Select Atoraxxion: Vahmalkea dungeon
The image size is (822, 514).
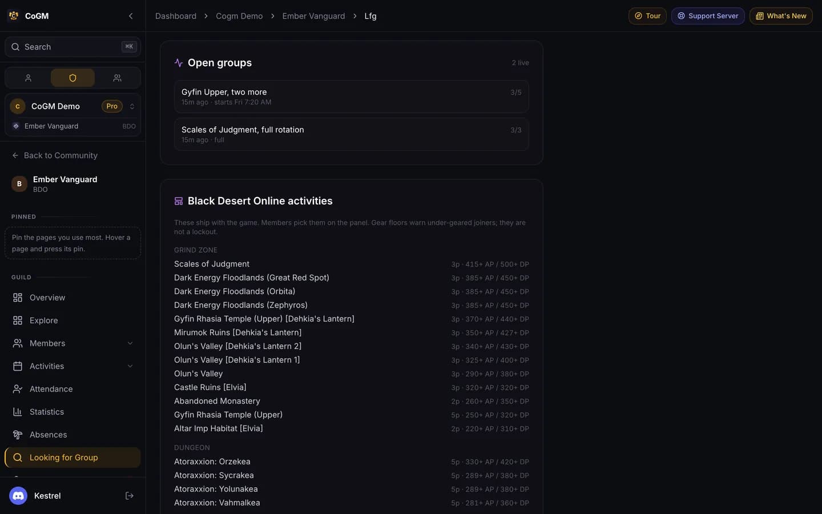click(351, 503)
